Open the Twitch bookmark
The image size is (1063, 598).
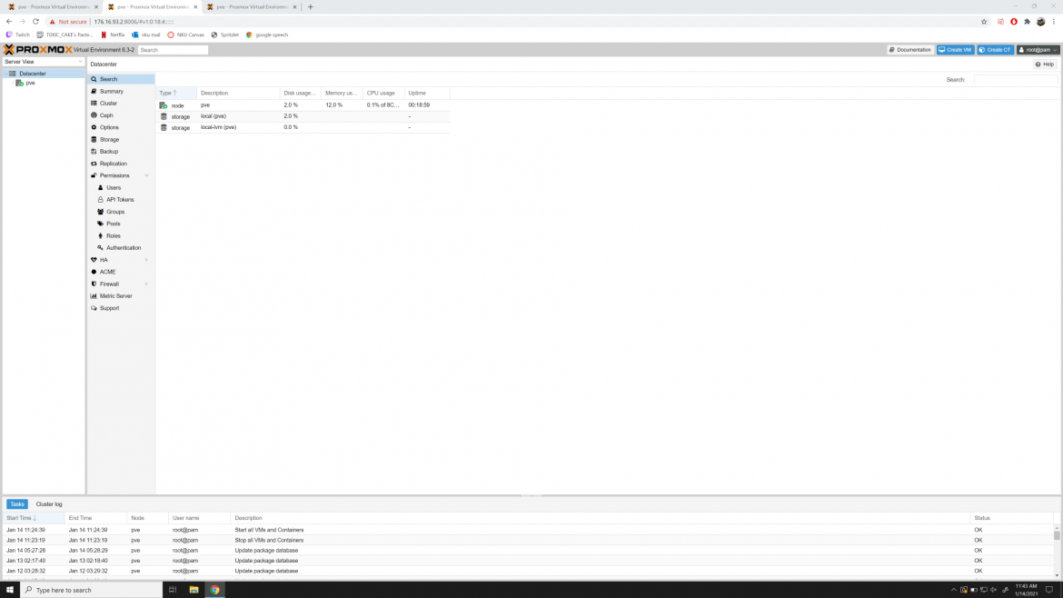pyautogui.click(x=18, y=35)
